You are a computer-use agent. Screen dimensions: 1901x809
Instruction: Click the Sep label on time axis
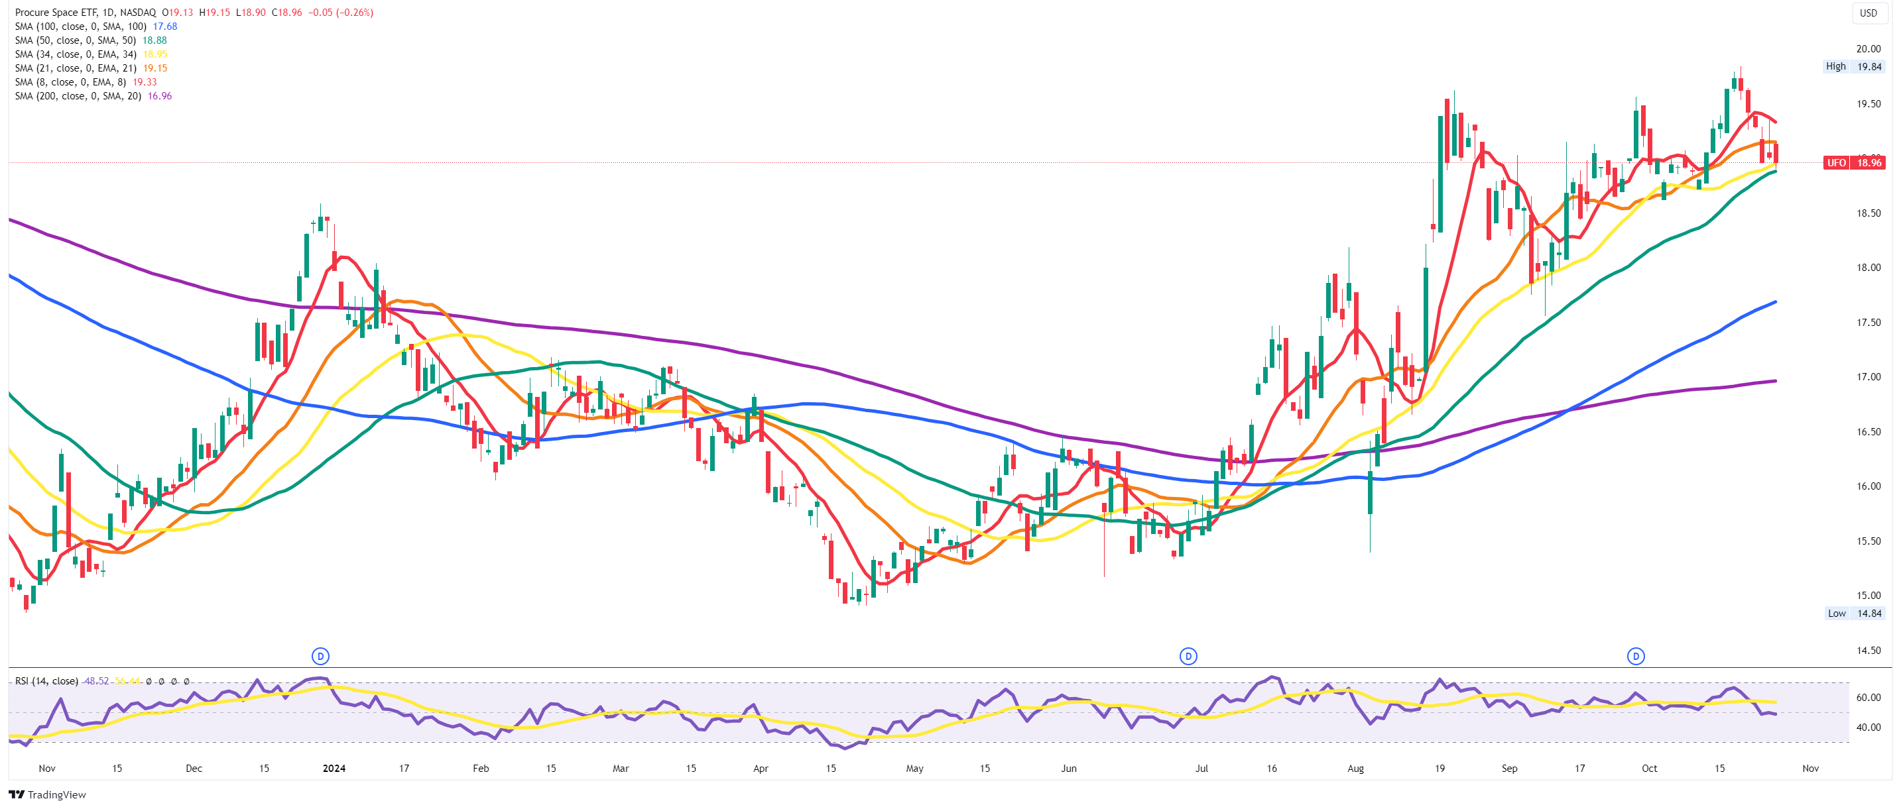point(1509,768)
